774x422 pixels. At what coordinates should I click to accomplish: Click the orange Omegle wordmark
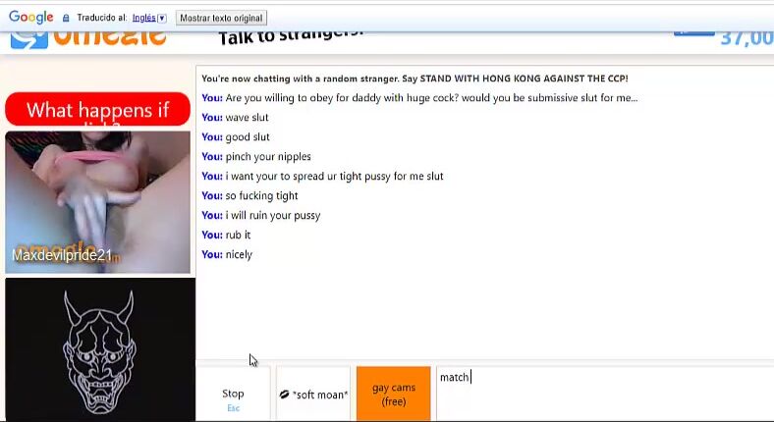pyautogui.click(x=110, y=38)
